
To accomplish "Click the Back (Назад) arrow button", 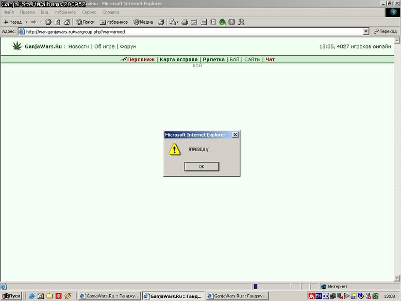I will (x=12, y=22).
